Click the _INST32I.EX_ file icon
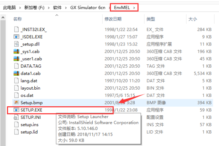 16,29
